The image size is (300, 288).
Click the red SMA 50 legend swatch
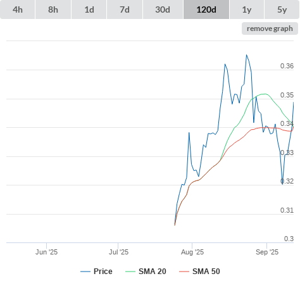click(184, 272)
